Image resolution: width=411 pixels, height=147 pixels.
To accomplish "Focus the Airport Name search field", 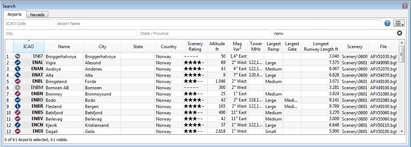I will [x=219, y=23].
